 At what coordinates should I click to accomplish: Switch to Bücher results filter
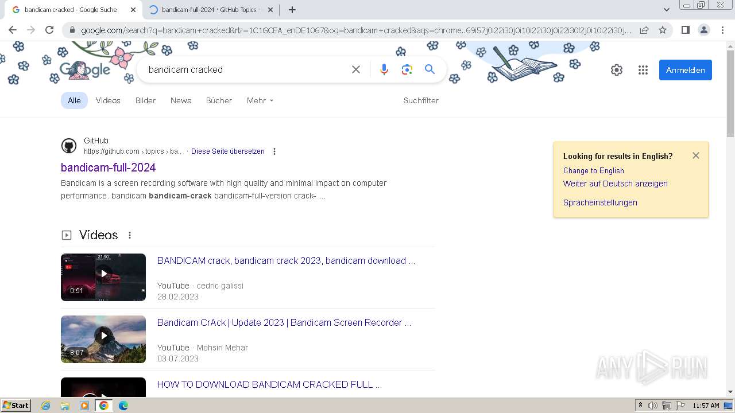[x=219, y=100]
